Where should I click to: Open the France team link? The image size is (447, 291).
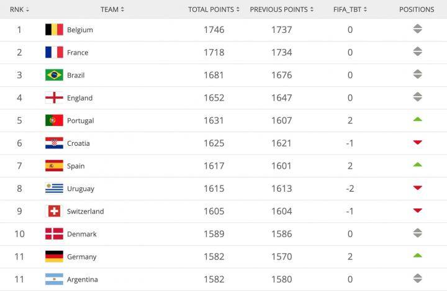click(x=78, y=53)
